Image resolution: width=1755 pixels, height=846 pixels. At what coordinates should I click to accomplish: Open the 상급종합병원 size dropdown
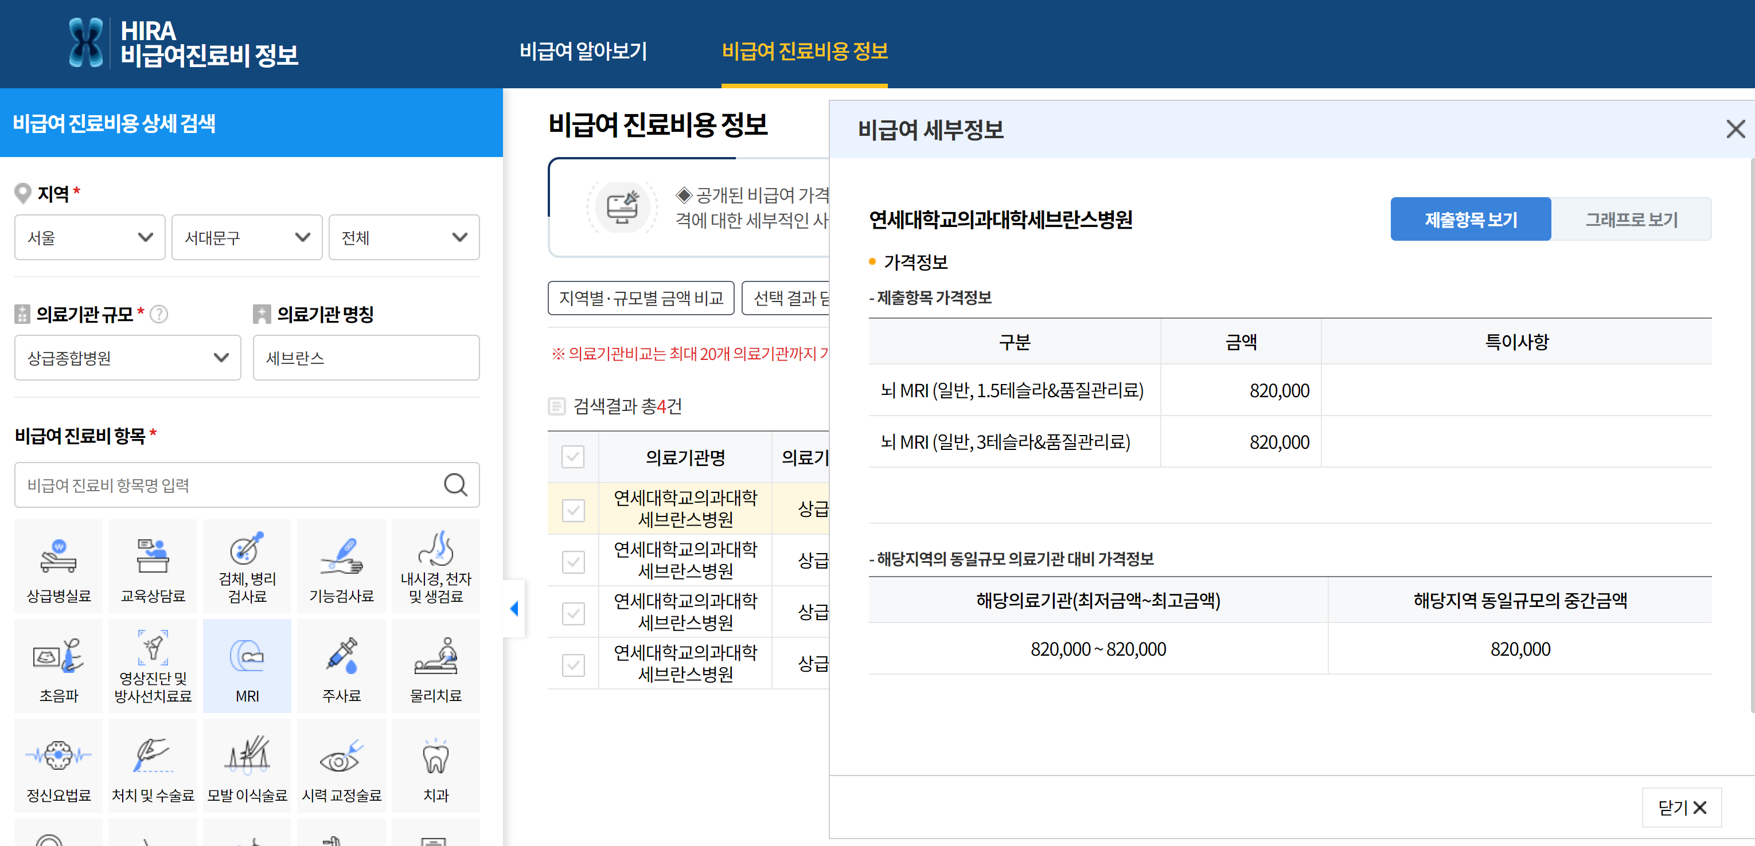tap(128, 357)
